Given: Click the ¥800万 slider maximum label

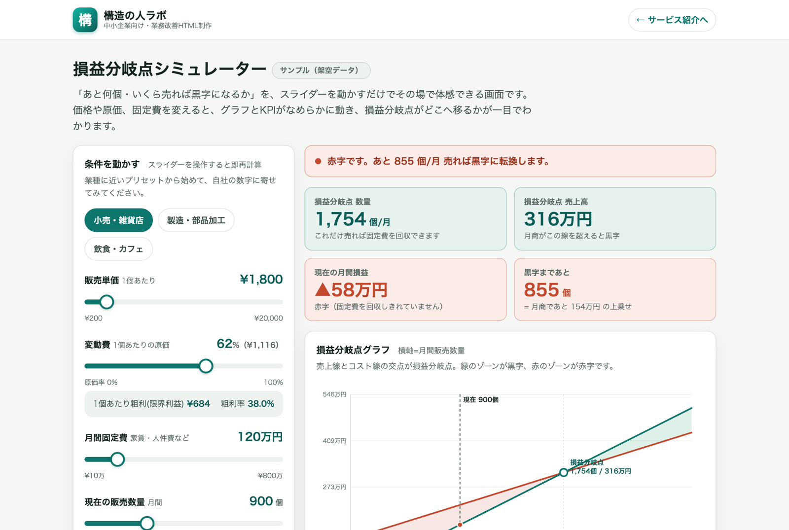Looking at the screenshot, I should point(270,476).
